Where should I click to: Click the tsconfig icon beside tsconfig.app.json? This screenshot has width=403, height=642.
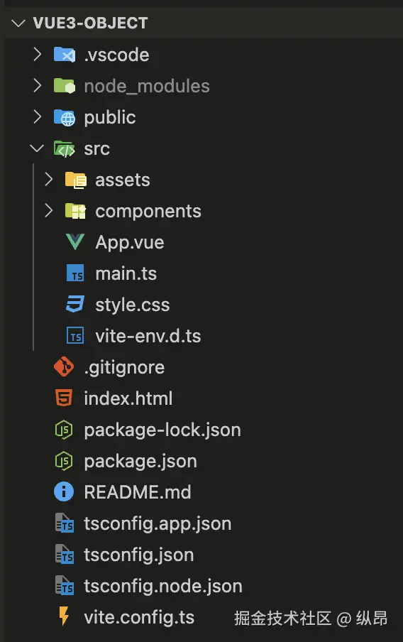(65, 523)
